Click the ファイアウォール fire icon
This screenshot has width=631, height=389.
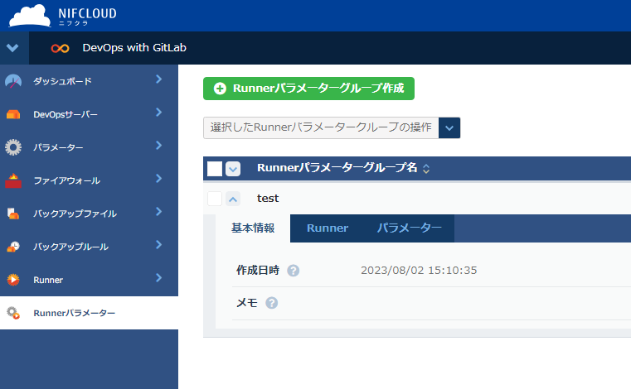pyautogui.click(x=13, y=180)
